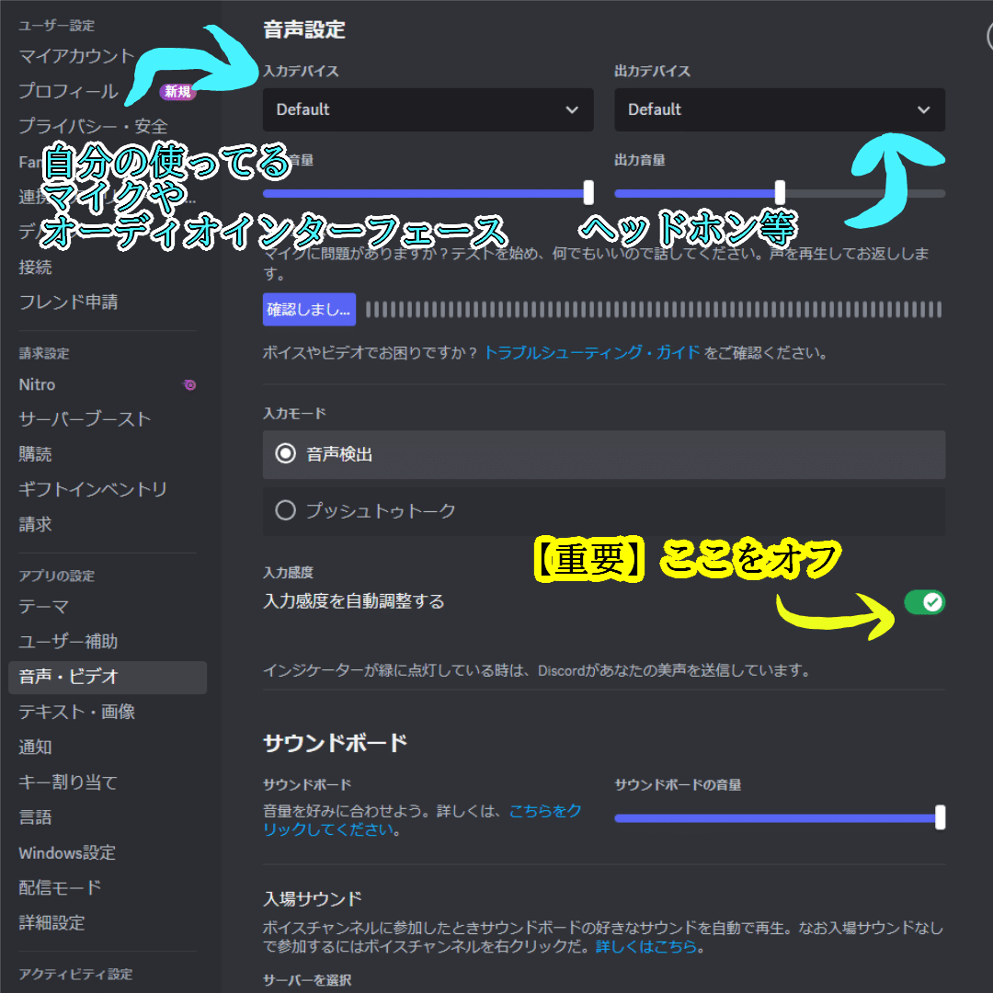Select the 音声検出 input mode
Viewport: 993px width, 993px height.
click(603, 454)
